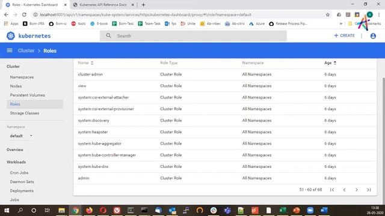Open Nodes in the sidebar
385x216 pixels.
pyautogui.click(x=16, y=86)
